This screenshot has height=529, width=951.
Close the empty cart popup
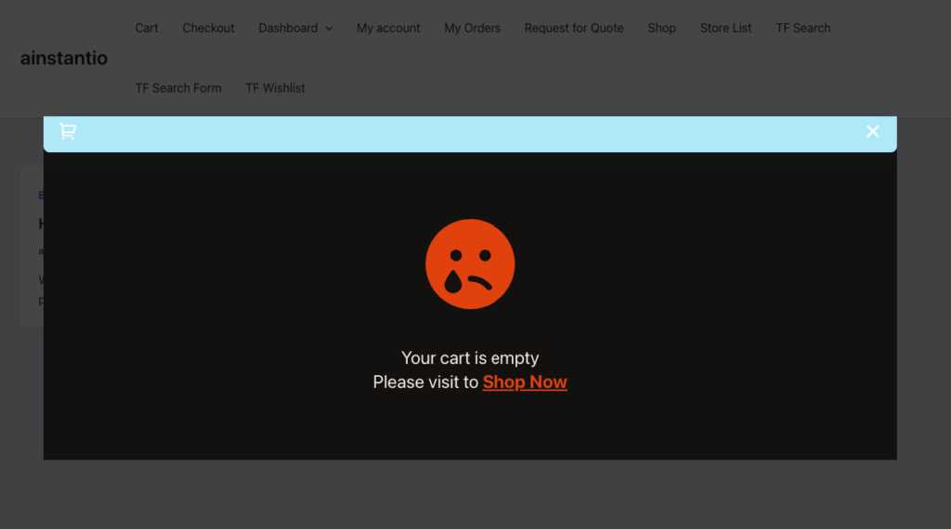click(872, 132)
